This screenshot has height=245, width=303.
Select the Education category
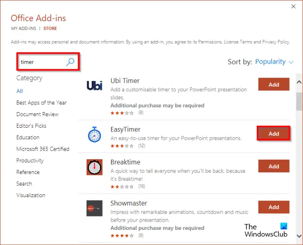pyautogui.click(x=28, y=137)
